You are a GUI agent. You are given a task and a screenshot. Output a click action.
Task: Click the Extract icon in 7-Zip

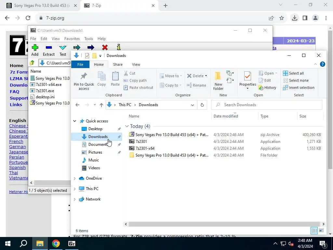pos(49,48)
